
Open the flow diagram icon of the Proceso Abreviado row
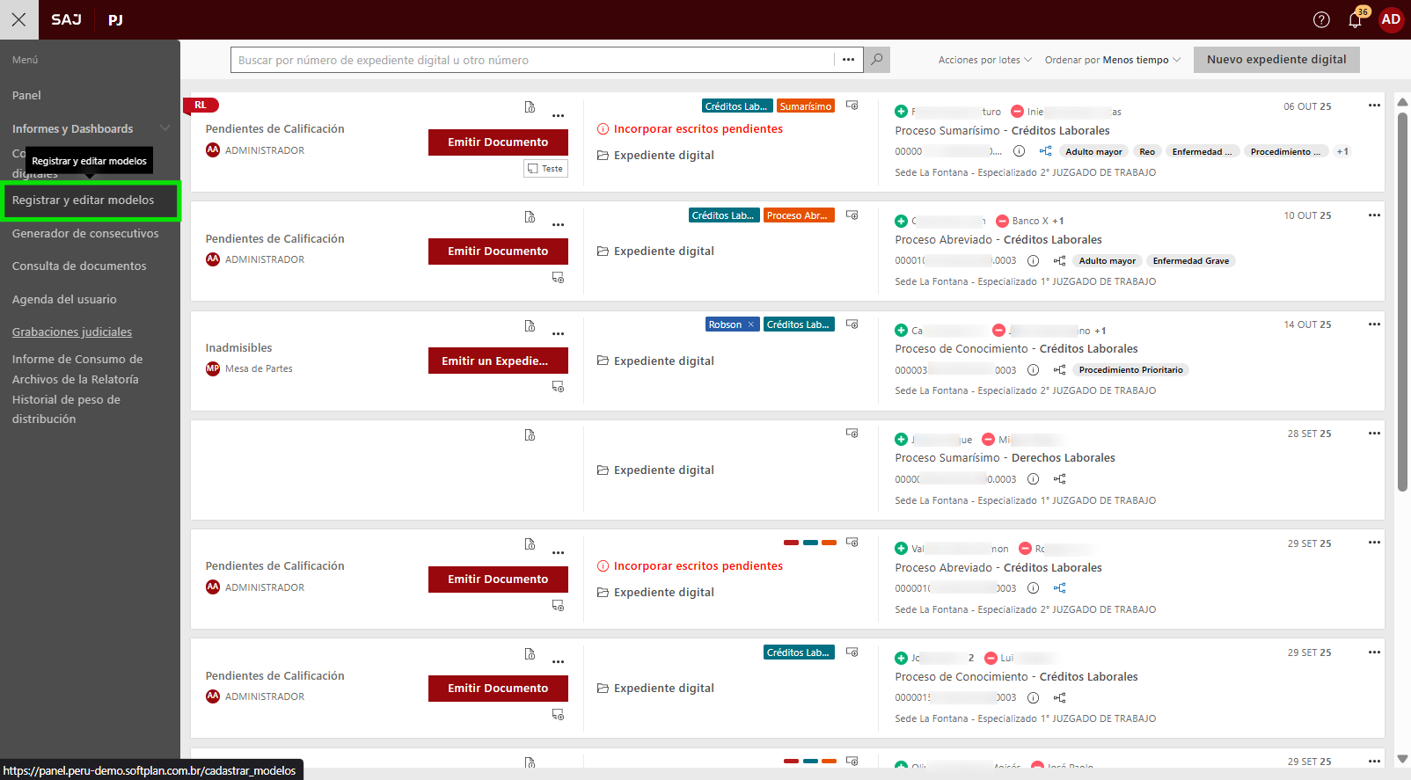coord(1059,261)
